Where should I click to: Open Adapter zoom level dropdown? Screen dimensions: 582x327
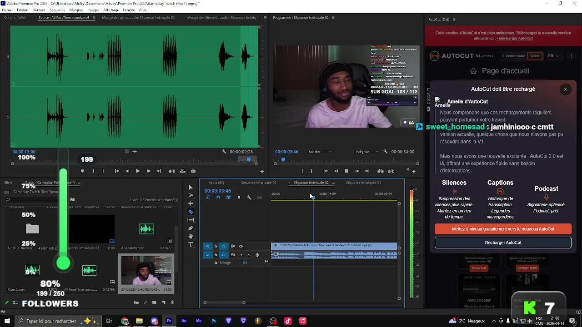[x=320, y=152]
